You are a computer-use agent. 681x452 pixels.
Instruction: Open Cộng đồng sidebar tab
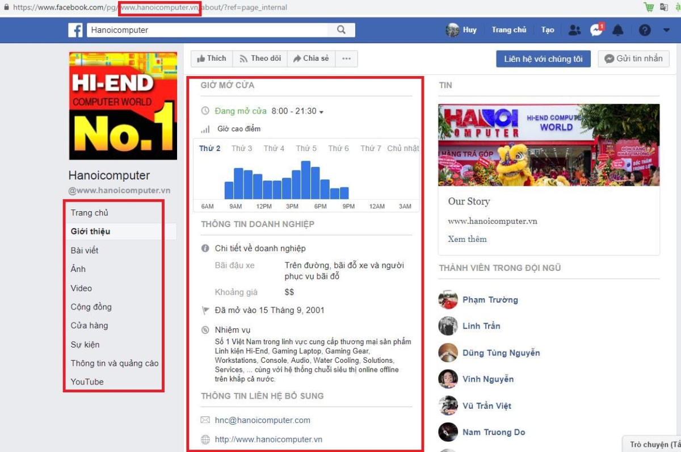91,307
